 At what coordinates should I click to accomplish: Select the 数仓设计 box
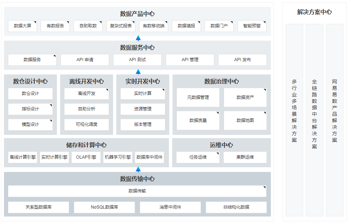point(31,94)
